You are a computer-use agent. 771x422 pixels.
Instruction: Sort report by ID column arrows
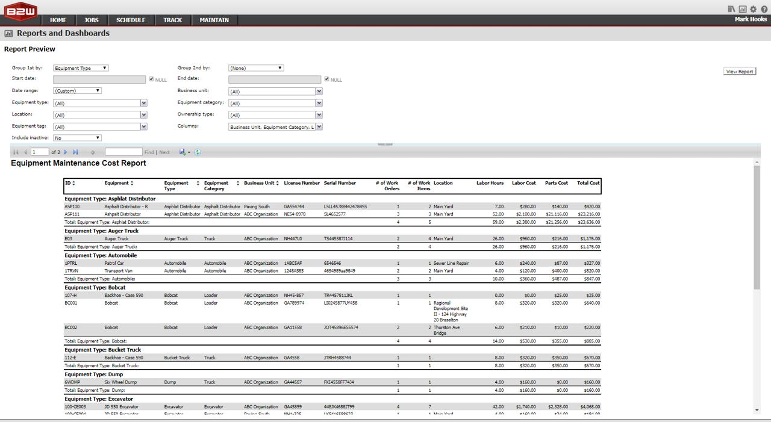click(74, 183)
